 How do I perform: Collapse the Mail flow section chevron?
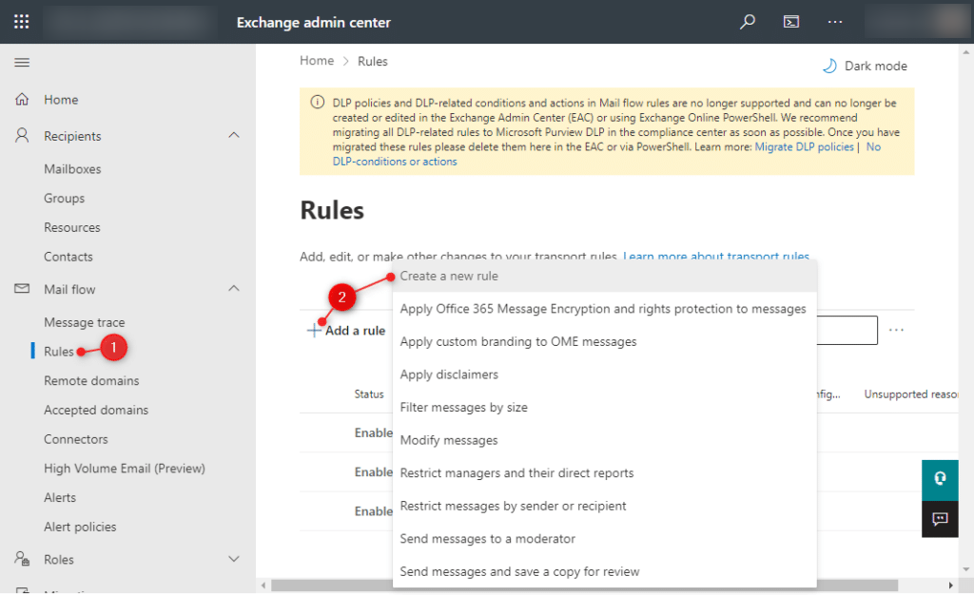click(x=234, y=289)
